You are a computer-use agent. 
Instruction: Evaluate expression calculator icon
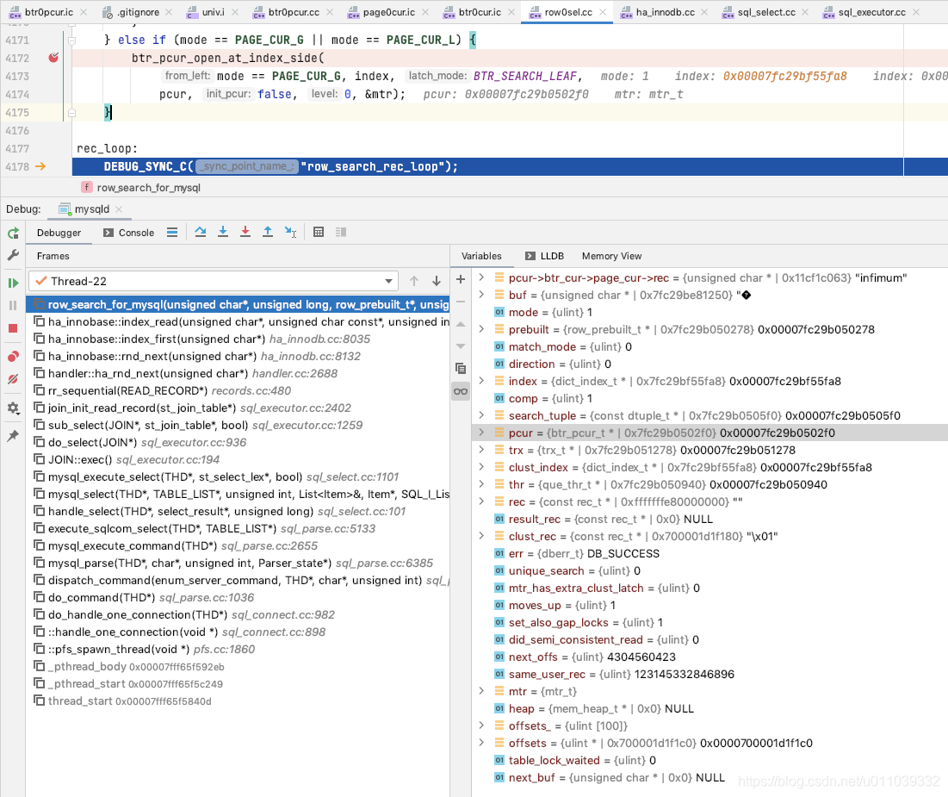point(319,233)
